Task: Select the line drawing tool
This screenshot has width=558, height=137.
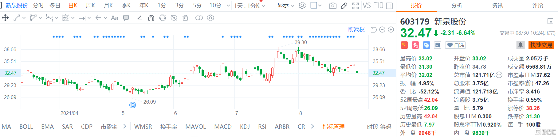Action: click(x=17, y=18)
